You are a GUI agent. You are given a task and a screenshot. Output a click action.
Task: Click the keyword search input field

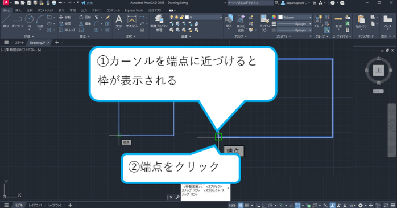pos(250,3)
